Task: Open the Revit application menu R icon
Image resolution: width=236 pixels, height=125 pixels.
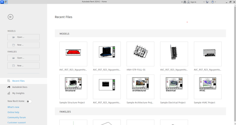Action: coord(2,2)
